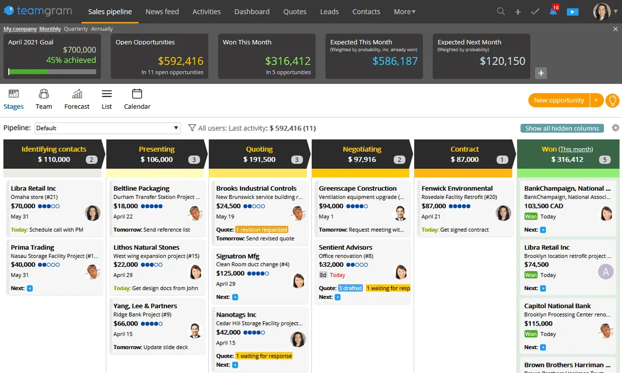Image resolution: width=622 pixels, height=373 pixels.
Task: Open user avatar menu dropdown
Action: pos(604,11)
